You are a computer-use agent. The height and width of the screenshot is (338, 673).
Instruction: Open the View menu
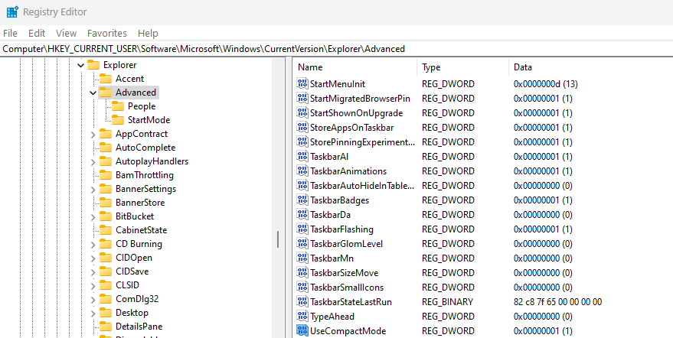66,33
